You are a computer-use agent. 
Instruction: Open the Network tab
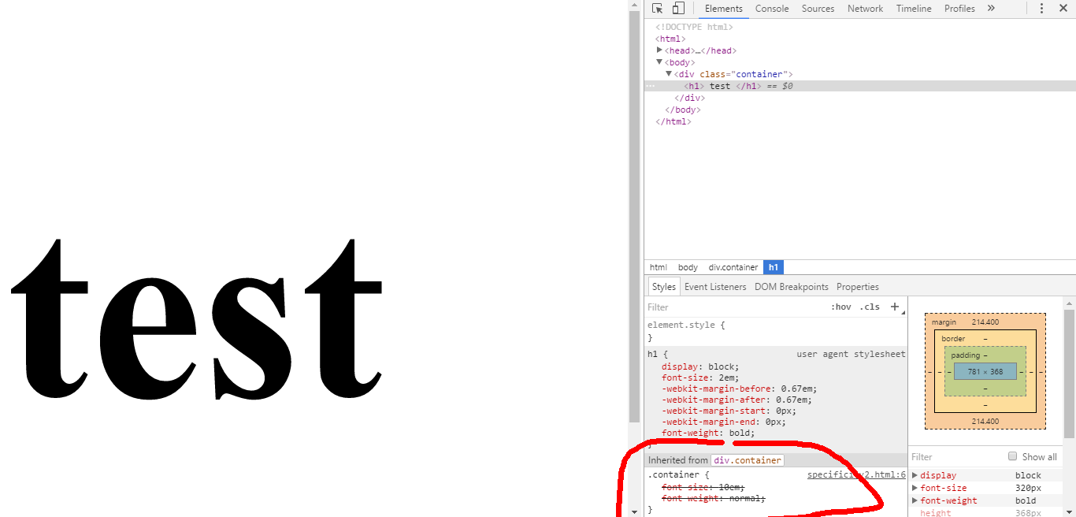(865, 9)
